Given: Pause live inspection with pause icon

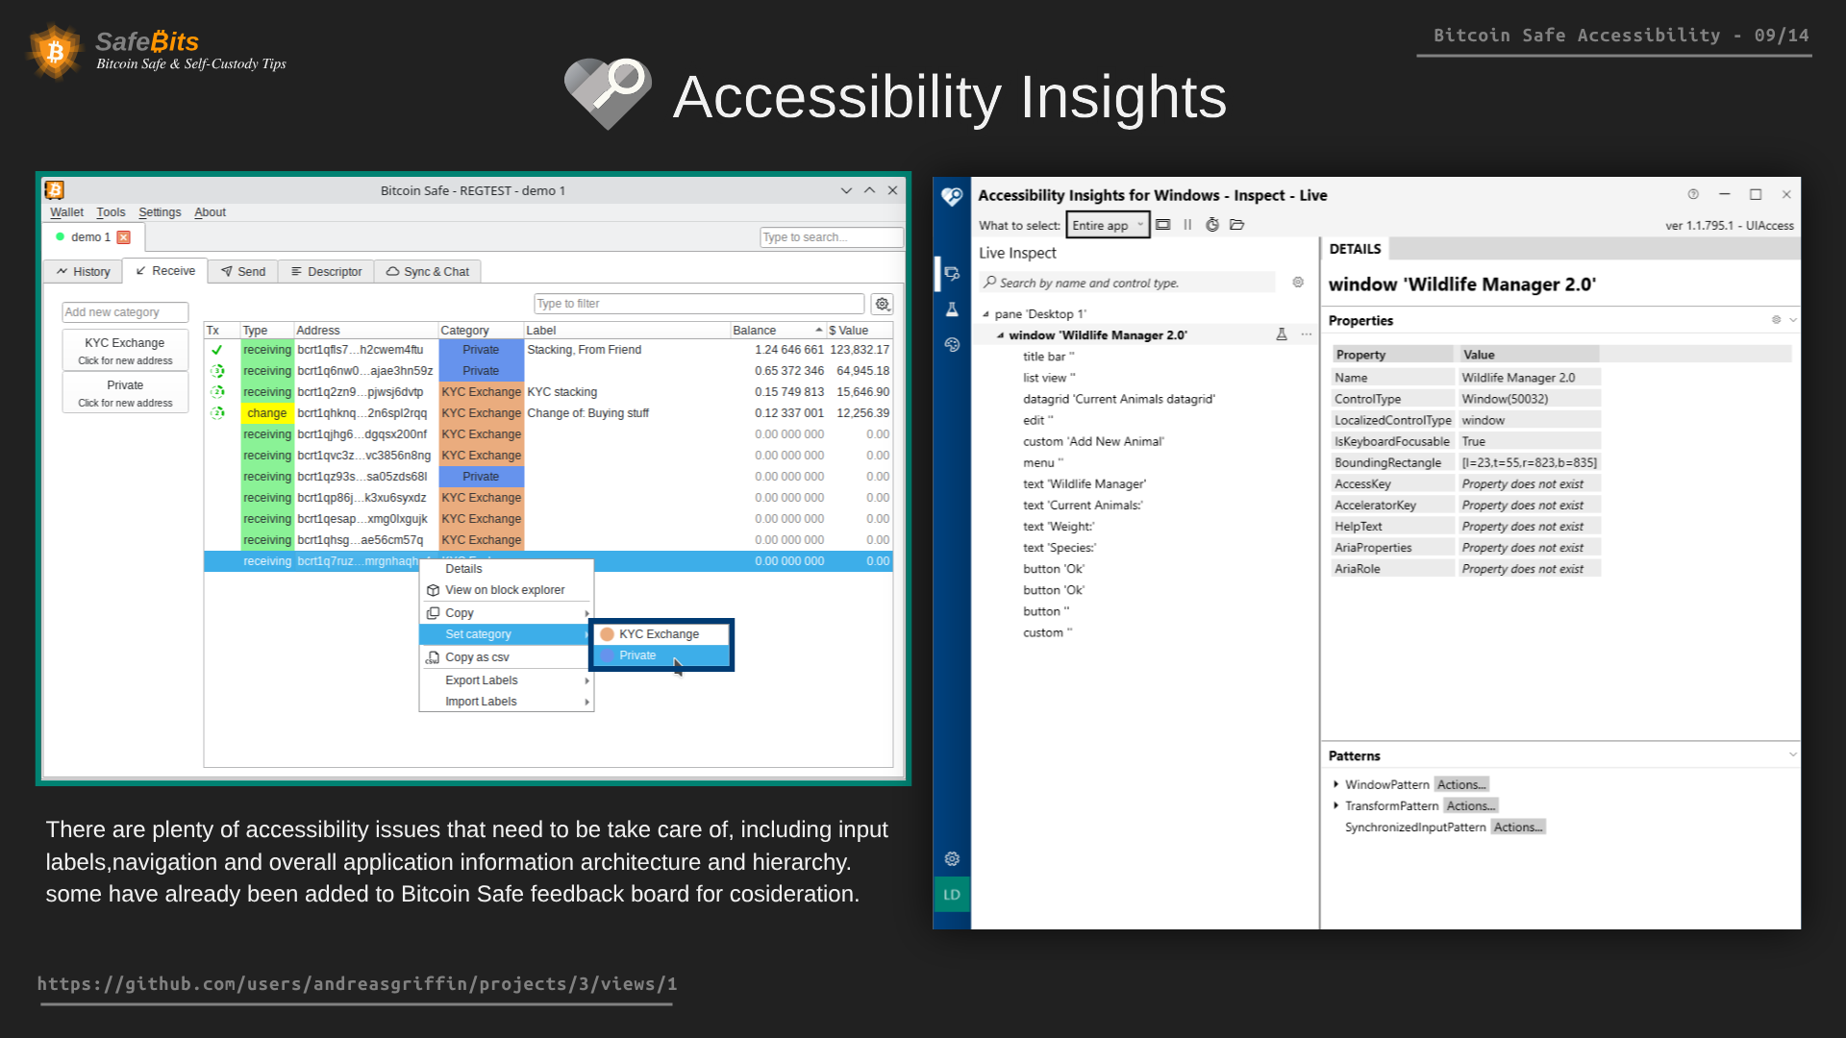Looking at the screenshot, I should (1187, 225).
